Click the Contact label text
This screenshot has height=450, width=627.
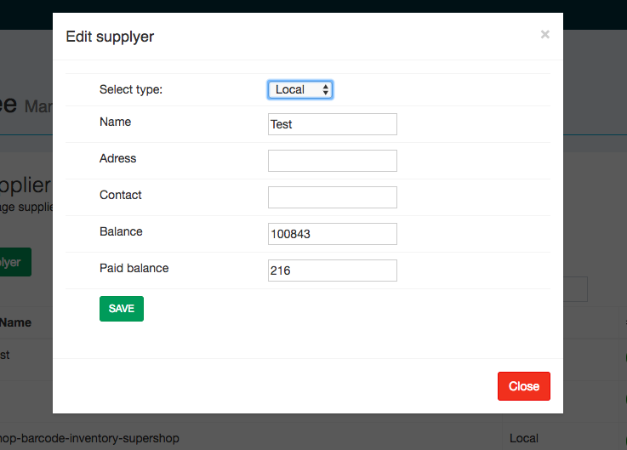pos(120,195)
